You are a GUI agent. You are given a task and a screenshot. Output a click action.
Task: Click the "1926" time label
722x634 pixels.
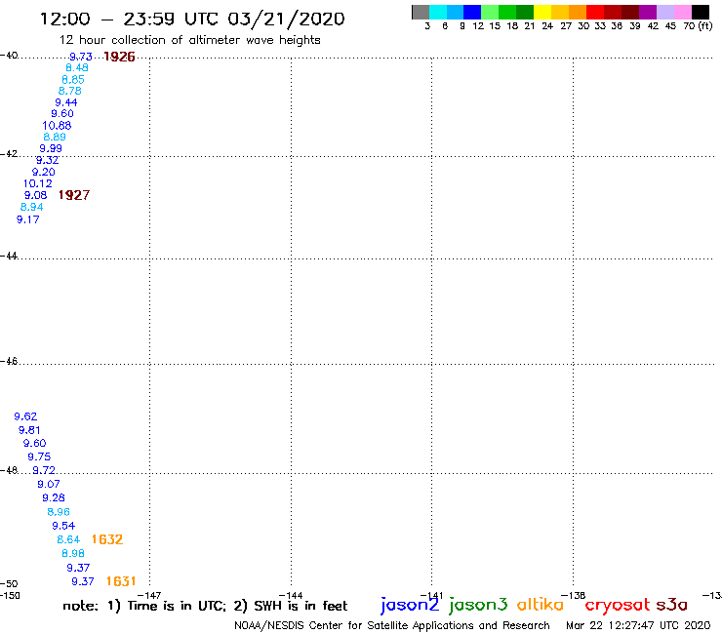(119, 57)
